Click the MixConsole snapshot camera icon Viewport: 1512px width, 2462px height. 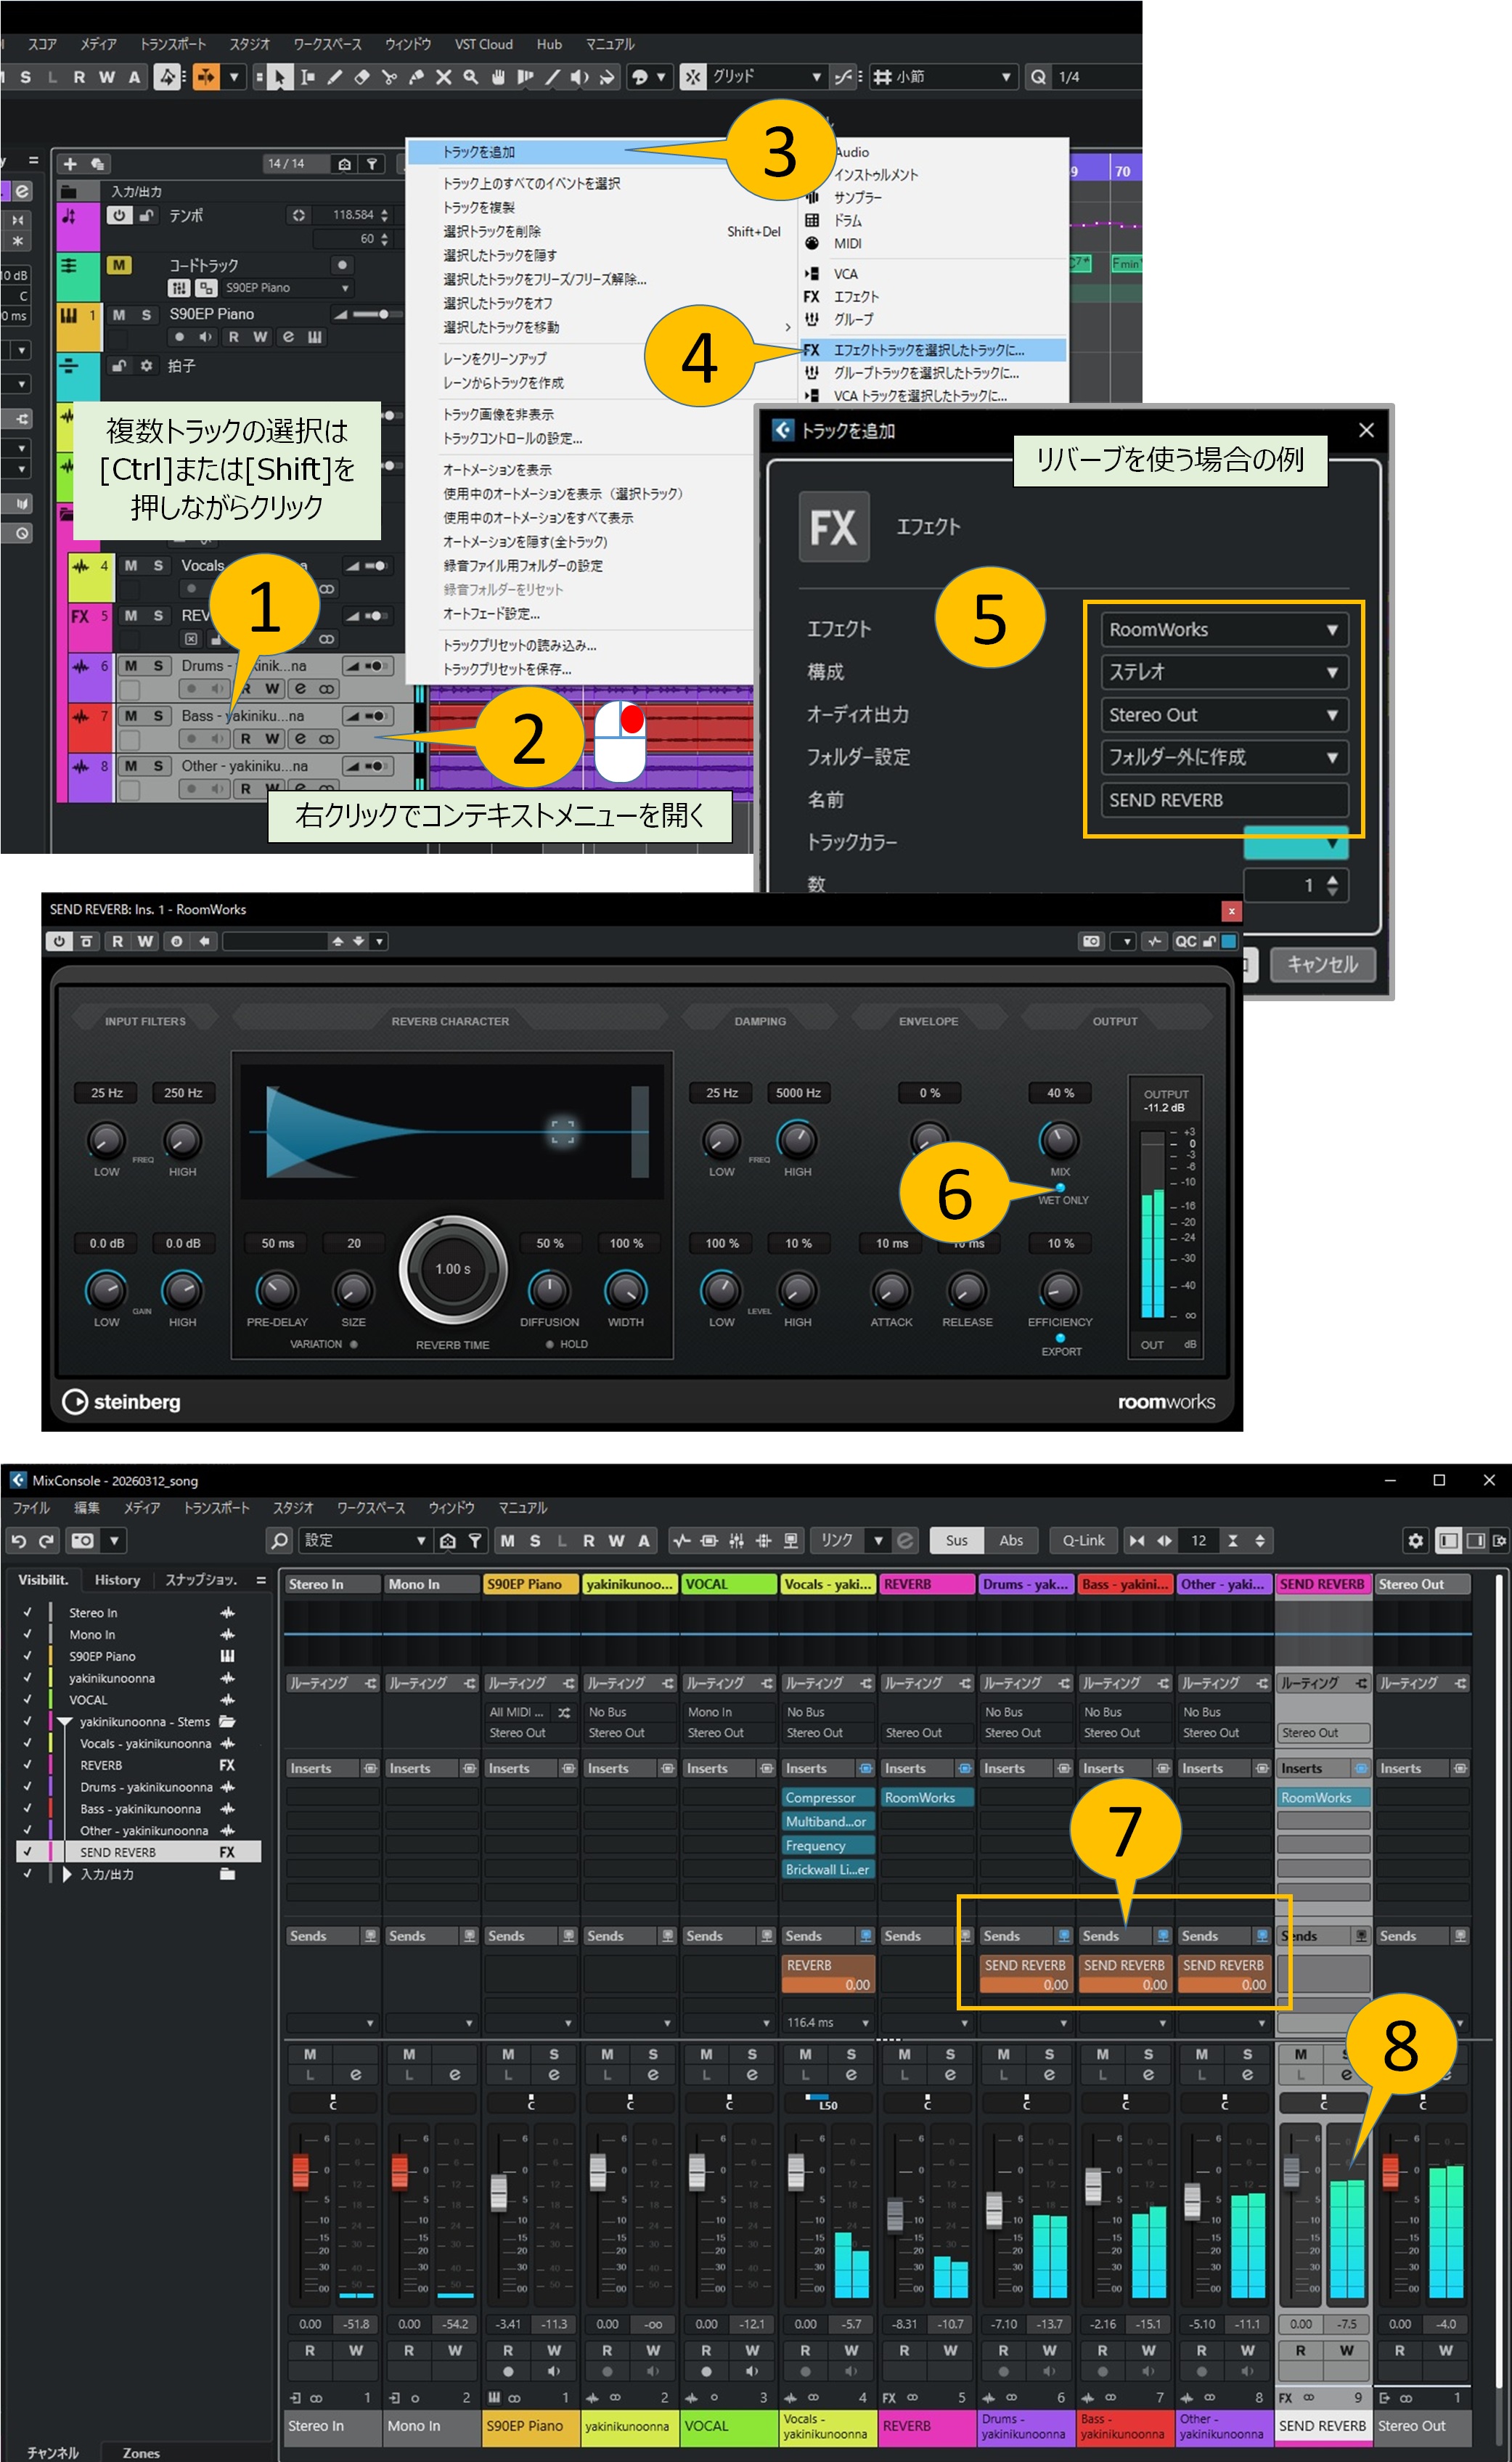(82, 1541)
